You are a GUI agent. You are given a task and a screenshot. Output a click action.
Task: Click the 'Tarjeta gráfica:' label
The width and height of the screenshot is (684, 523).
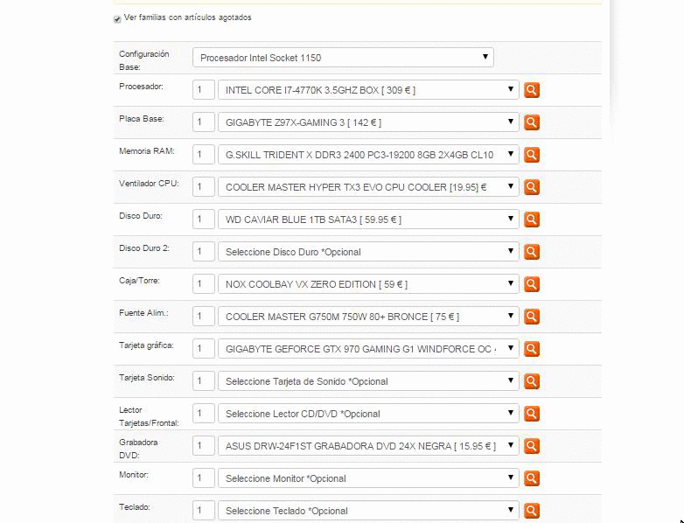[146, 345]
